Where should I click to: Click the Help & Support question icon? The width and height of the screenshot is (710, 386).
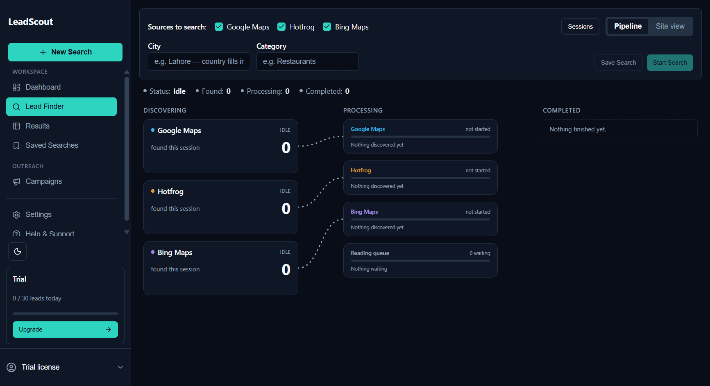point(16,234)
